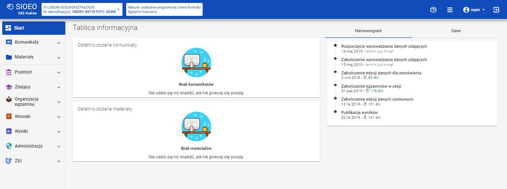This screenshot has width=507, height=189.
Task: Open the Administracja menu item
Action: (x=34, y=146)
